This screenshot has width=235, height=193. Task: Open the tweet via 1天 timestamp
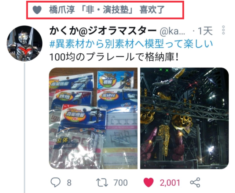click(205, 31)
